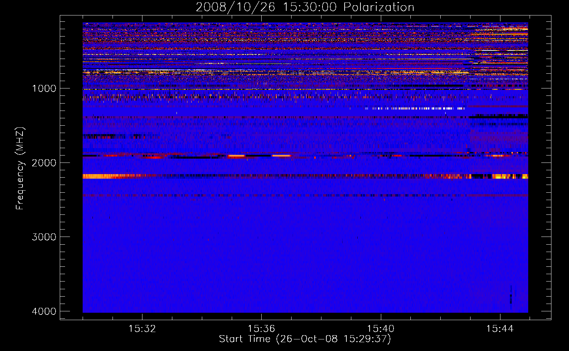Click the 3000 frequency tick label

pyautogui.click(x=44, y=237)
